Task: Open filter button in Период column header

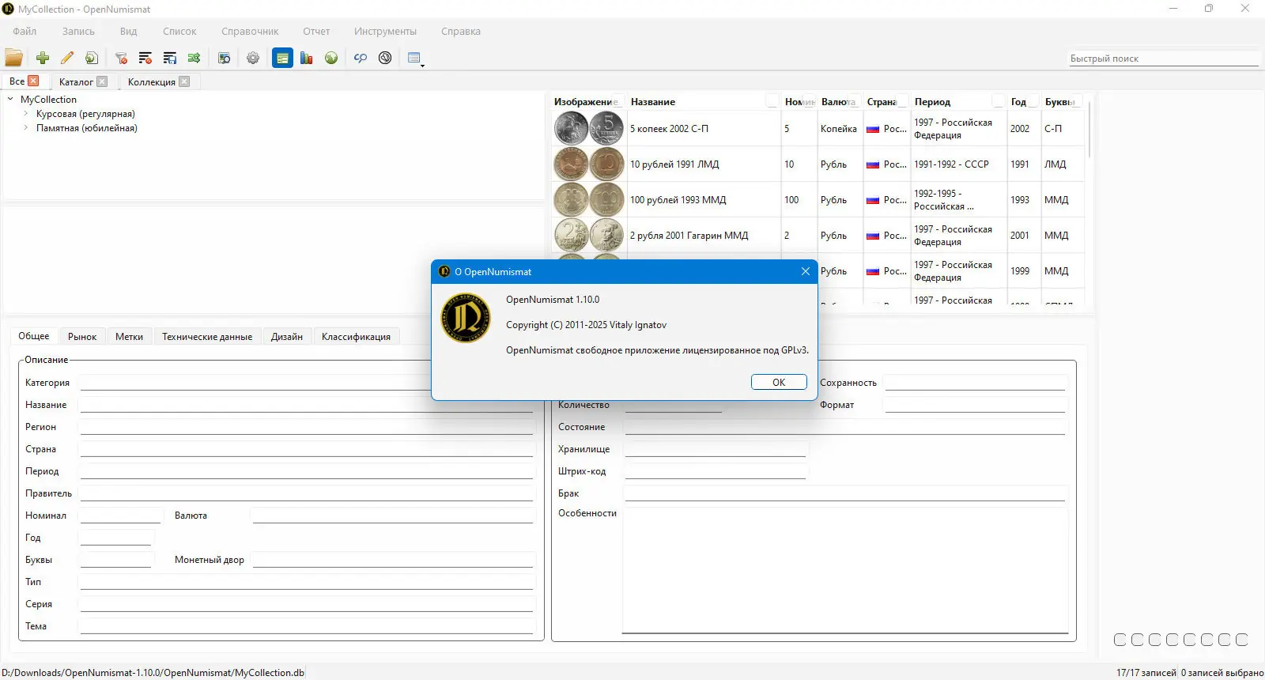Action: 998,101
